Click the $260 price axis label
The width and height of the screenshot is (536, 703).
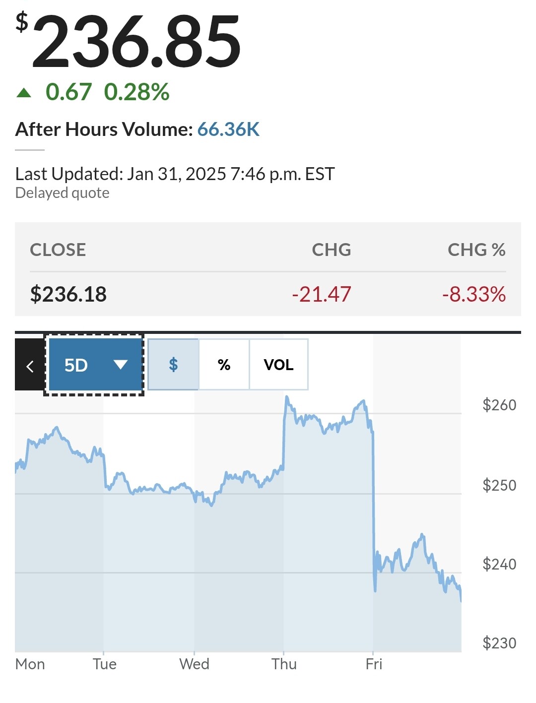pyautogui.click(x=499, y=405)
